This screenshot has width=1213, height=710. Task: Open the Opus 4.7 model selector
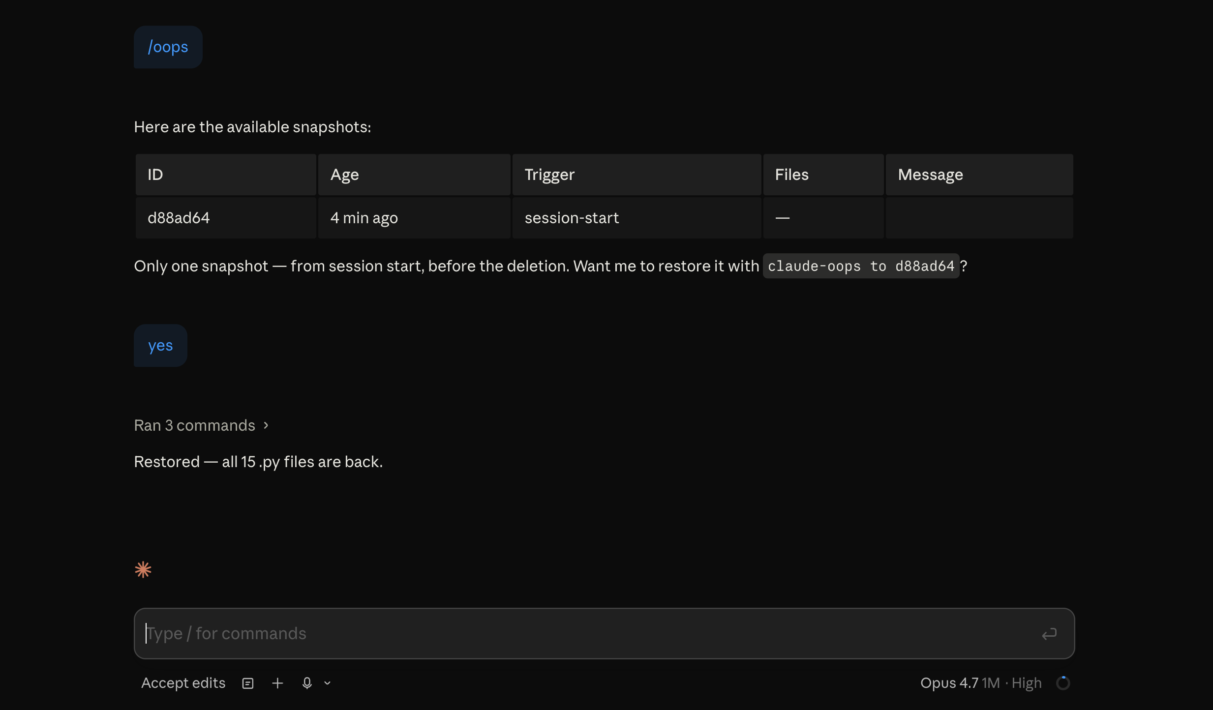pyautogui.click(x=949, y=683)
